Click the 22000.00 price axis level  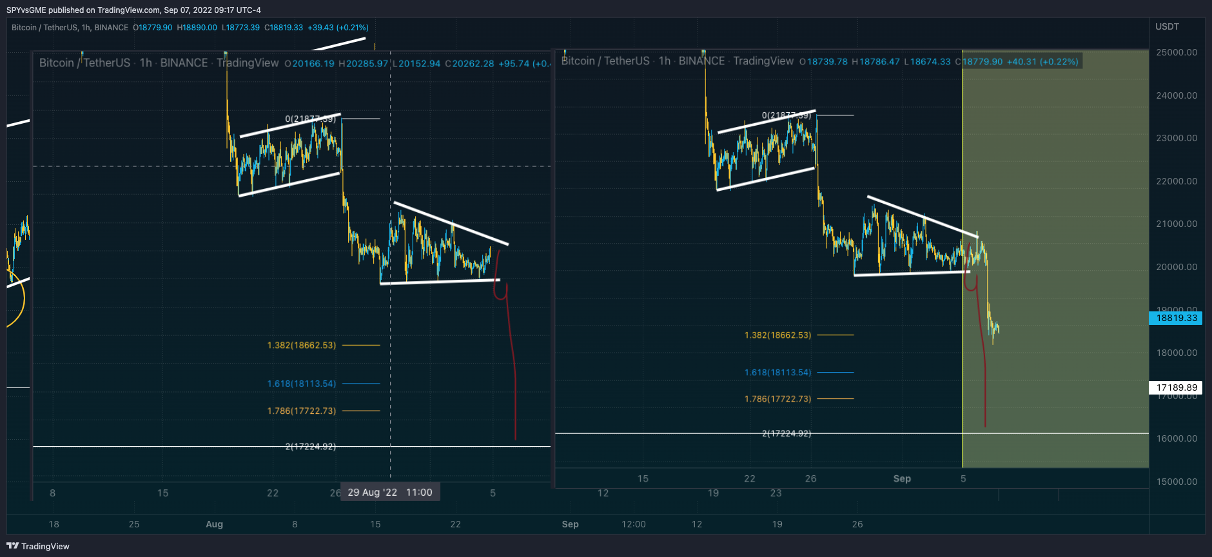coord(1177,181)
